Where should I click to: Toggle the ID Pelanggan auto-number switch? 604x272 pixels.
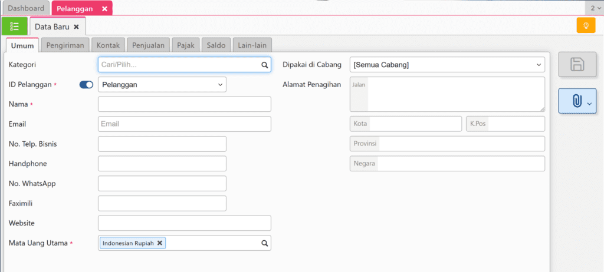point(86,85)
